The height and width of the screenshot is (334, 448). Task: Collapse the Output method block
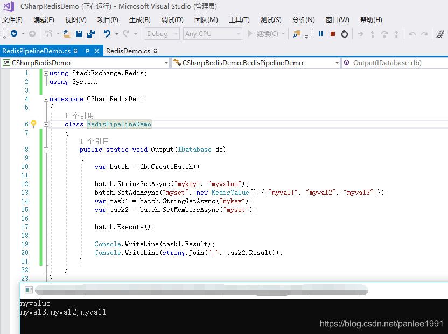(x=46, y=150)
